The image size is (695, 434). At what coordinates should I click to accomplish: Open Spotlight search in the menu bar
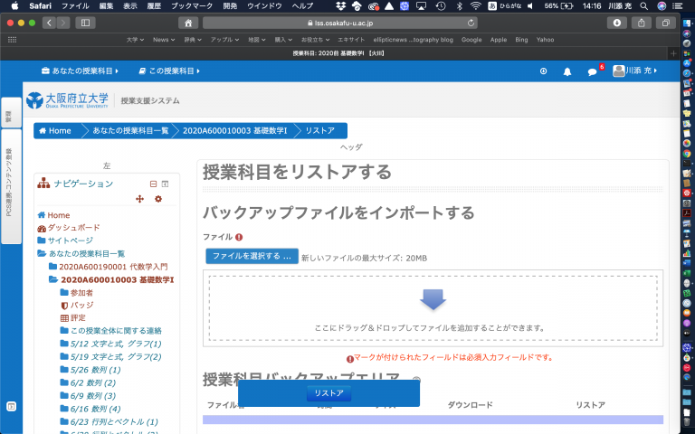tap(643, 6)
